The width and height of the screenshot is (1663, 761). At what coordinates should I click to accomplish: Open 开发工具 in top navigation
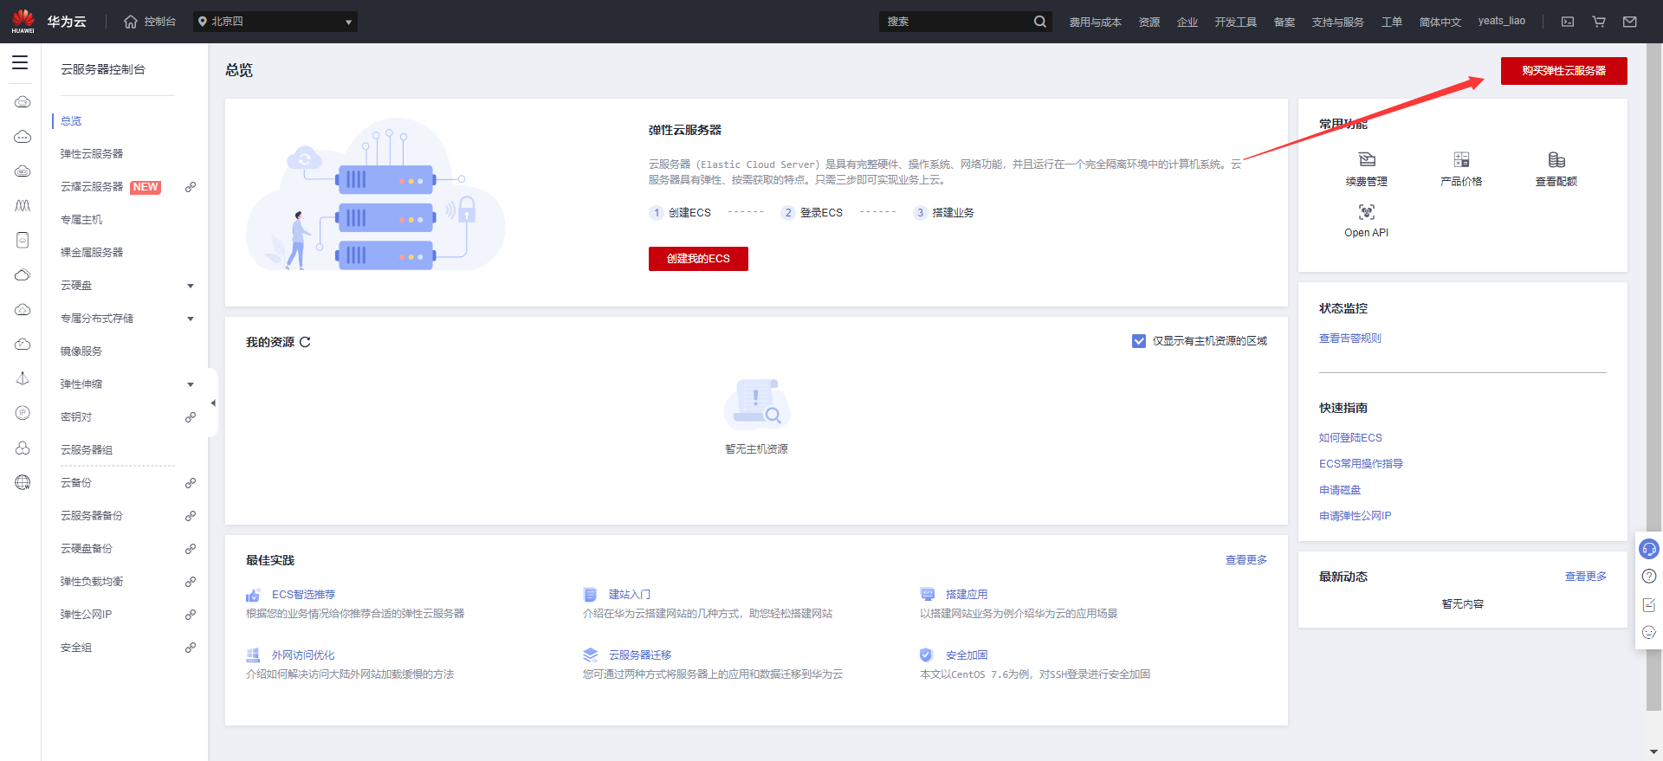coord(1235,22)
